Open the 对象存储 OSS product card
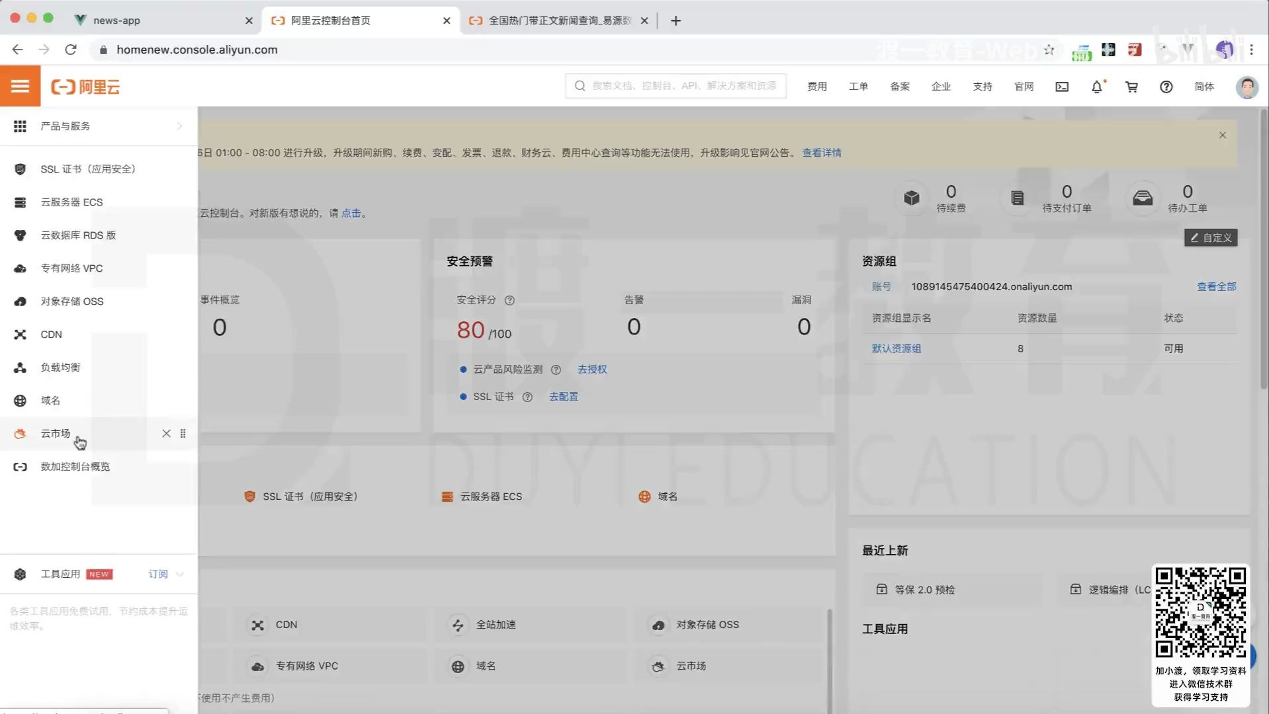1269x714 pixels. pos(730,625)
